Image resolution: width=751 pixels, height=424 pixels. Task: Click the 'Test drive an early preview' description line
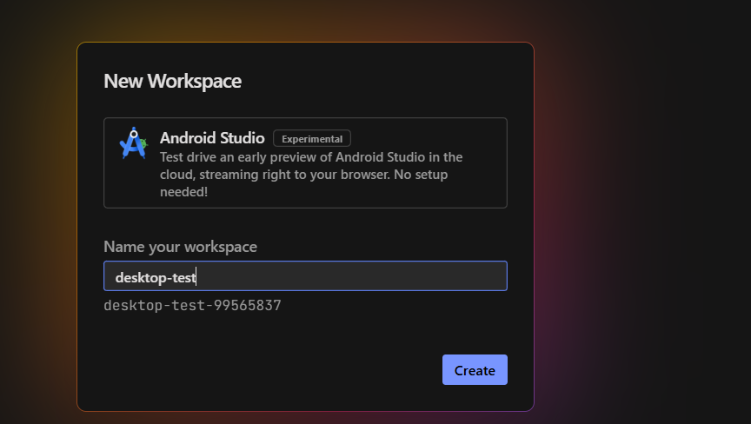(311, 157)
